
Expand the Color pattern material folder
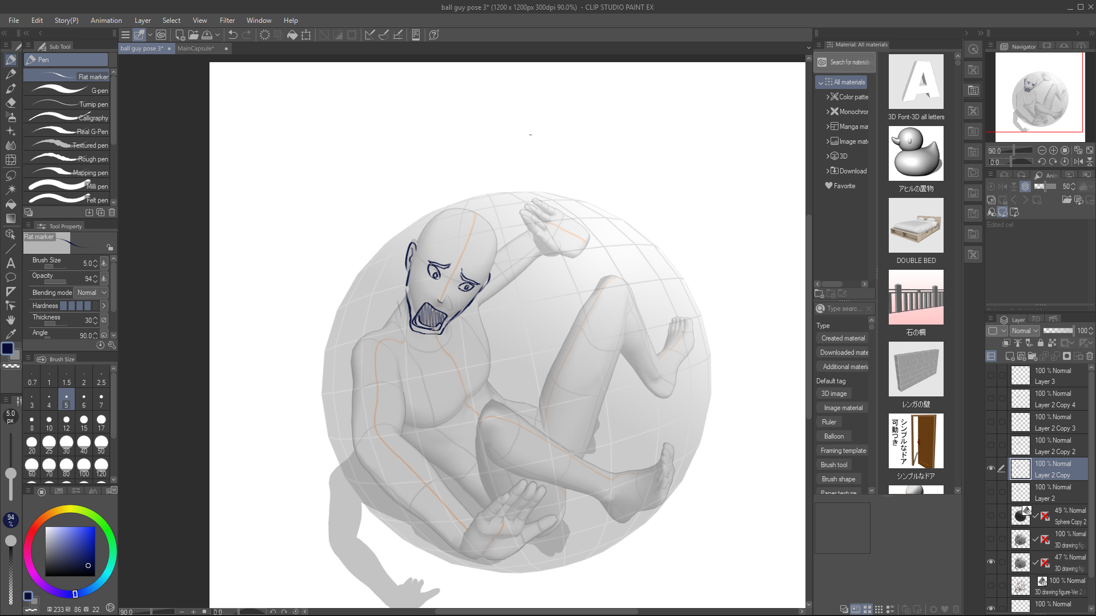click(828, 97)
